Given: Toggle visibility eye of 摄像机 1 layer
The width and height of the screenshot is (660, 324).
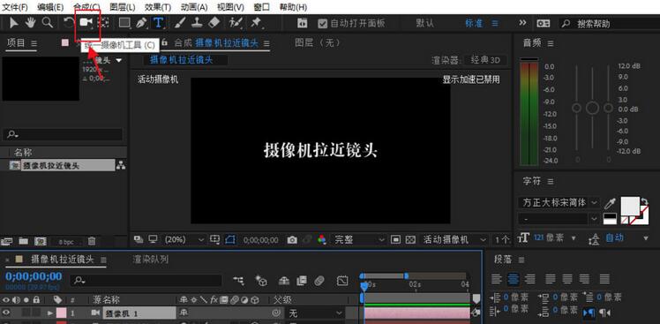Looking at the screenshot, I should pos(6,313).
